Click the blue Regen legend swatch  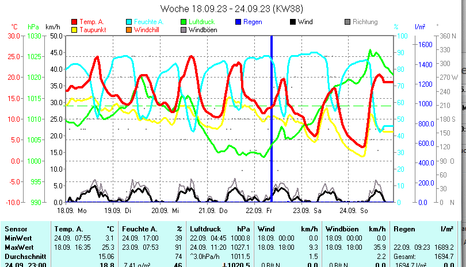tap(237, 22)
